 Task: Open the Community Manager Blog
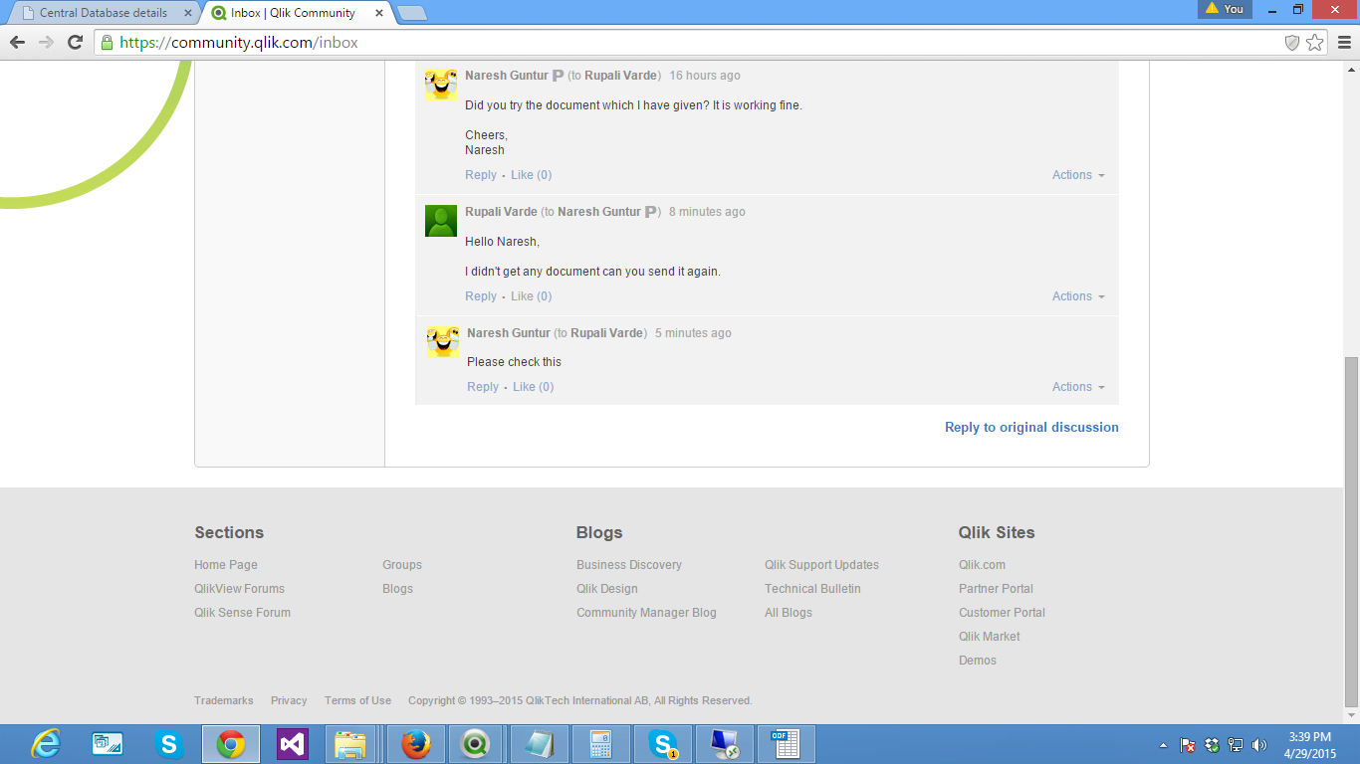(646, 613)
